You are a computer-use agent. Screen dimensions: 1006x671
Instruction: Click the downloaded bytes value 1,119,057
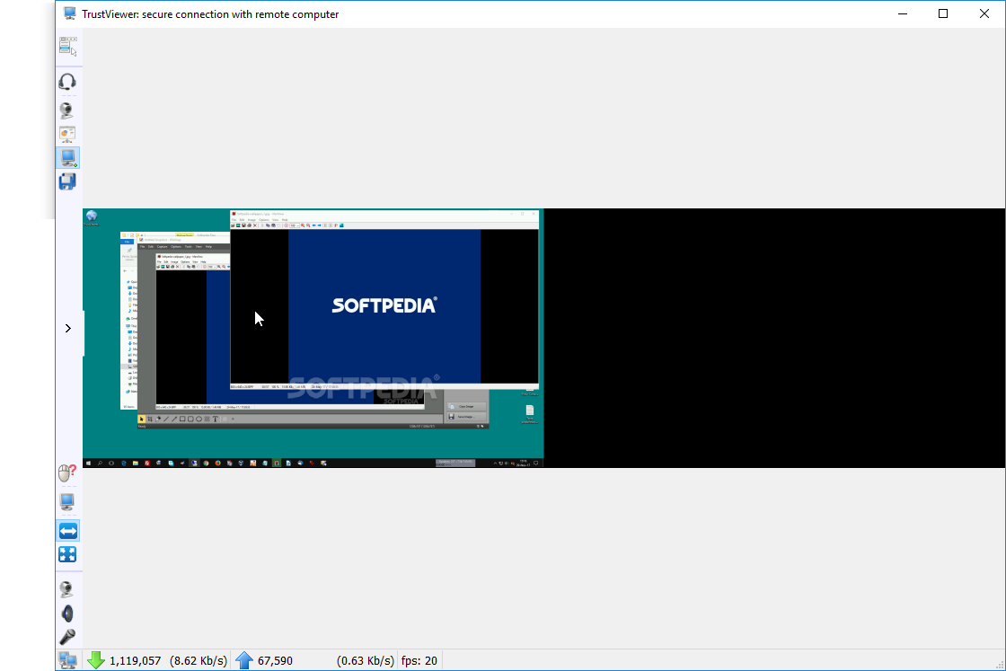click(136, 661)
